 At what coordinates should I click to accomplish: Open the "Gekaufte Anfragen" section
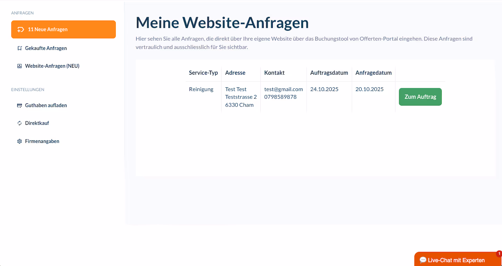coord(47,48)
